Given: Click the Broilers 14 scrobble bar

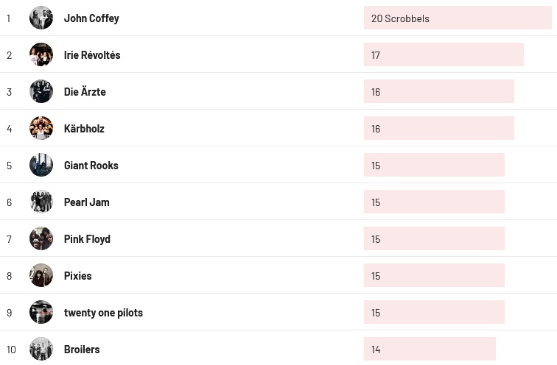Looking at the screenshot, I should [x=429, y=350].
